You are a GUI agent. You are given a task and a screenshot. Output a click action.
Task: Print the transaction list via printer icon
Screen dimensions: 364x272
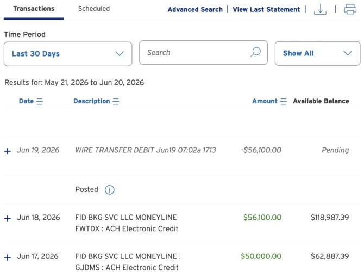tap(350, 9)
